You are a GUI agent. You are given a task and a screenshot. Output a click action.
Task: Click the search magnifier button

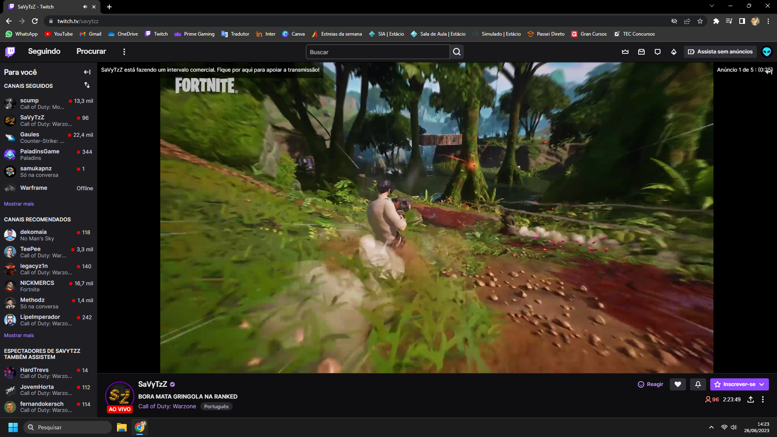(457, 52)
